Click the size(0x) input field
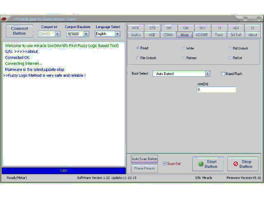Viewport: 264px width, 198px height. [x=216, y=90]
